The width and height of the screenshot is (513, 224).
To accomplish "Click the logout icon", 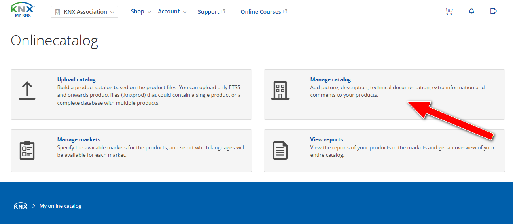I will click(494, 11).
